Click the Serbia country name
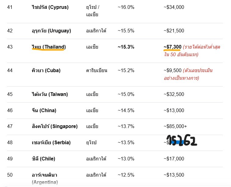The width and height of the screenshot is (231, 187). pos(51,142)
